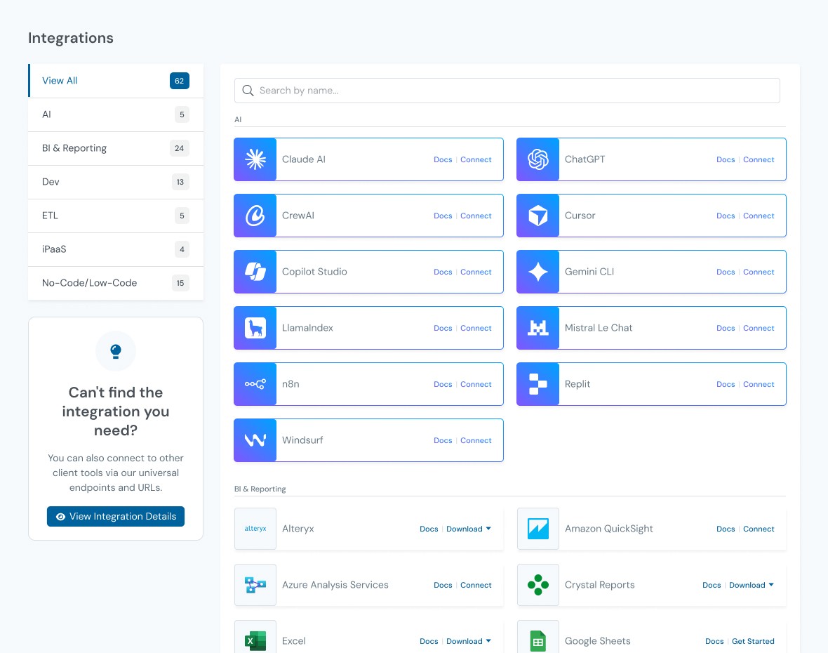Connect the CrewAI integration

(476, 216)
